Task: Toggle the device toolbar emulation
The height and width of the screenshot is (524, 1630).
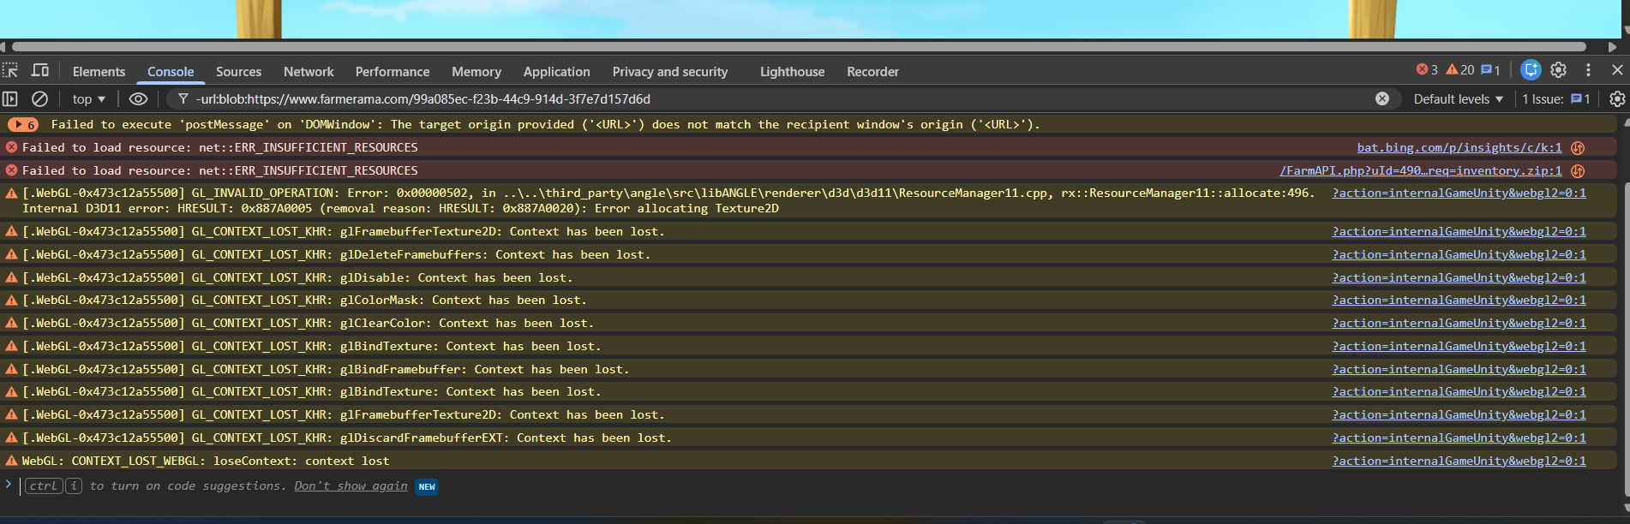Action: coord(40,71)
